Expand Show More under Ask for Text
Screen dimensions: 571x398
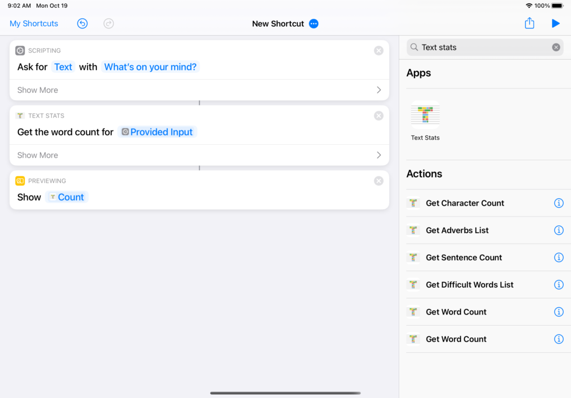click(199, 90)
